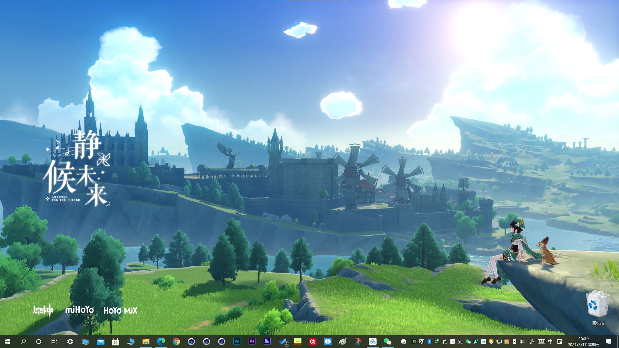Image resolution: width=619 pixels, height=348 pixels.
Task: Open the volume speaker tray icon
Action: click(522, 342)
